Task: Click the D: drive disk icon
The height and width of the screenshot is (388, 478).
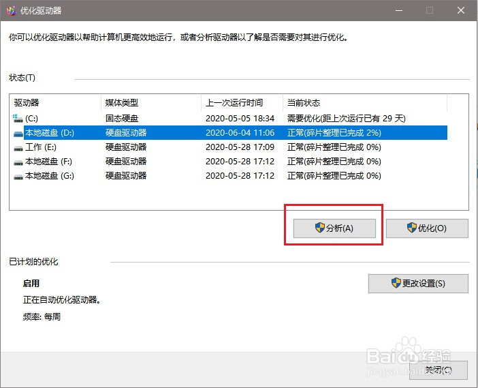Action: pyautogui.click(x=18, y=134)
